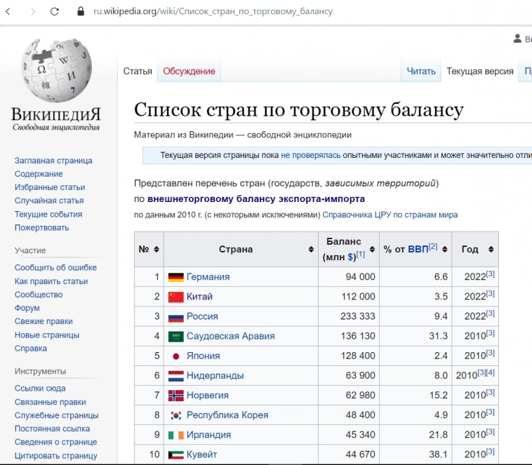Screen dimensions: 532x465
Task: Click the Norway flag icon
Action: point(175,396)
